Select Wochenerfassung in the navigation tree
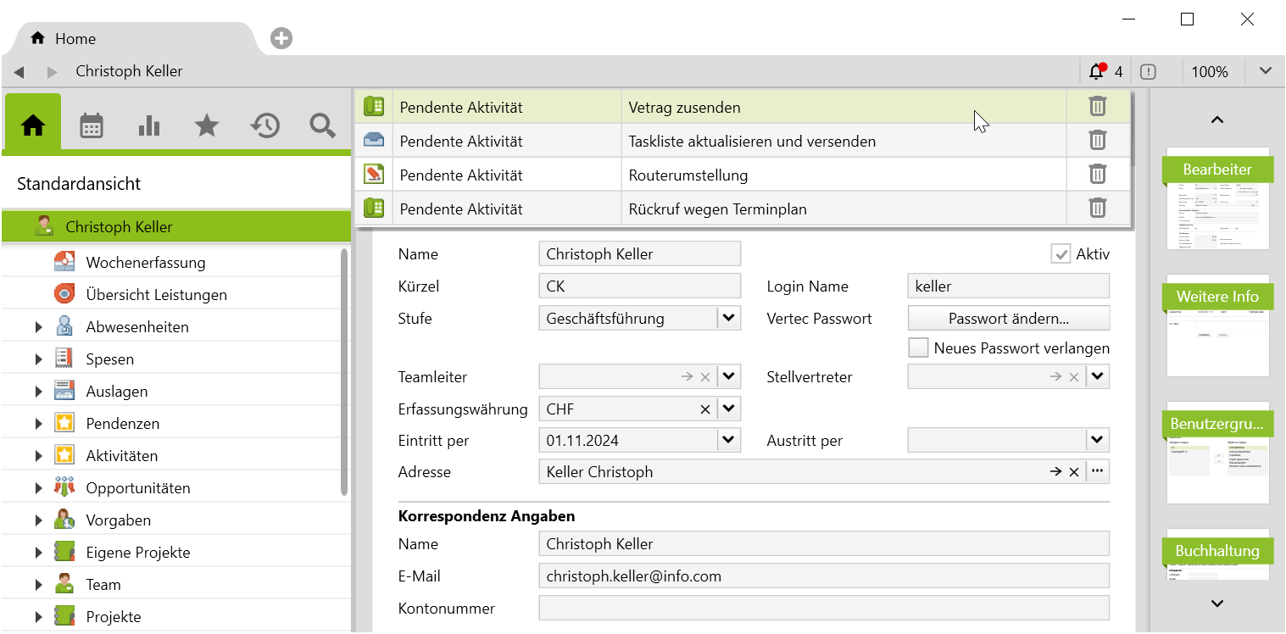 click(145, 263)
